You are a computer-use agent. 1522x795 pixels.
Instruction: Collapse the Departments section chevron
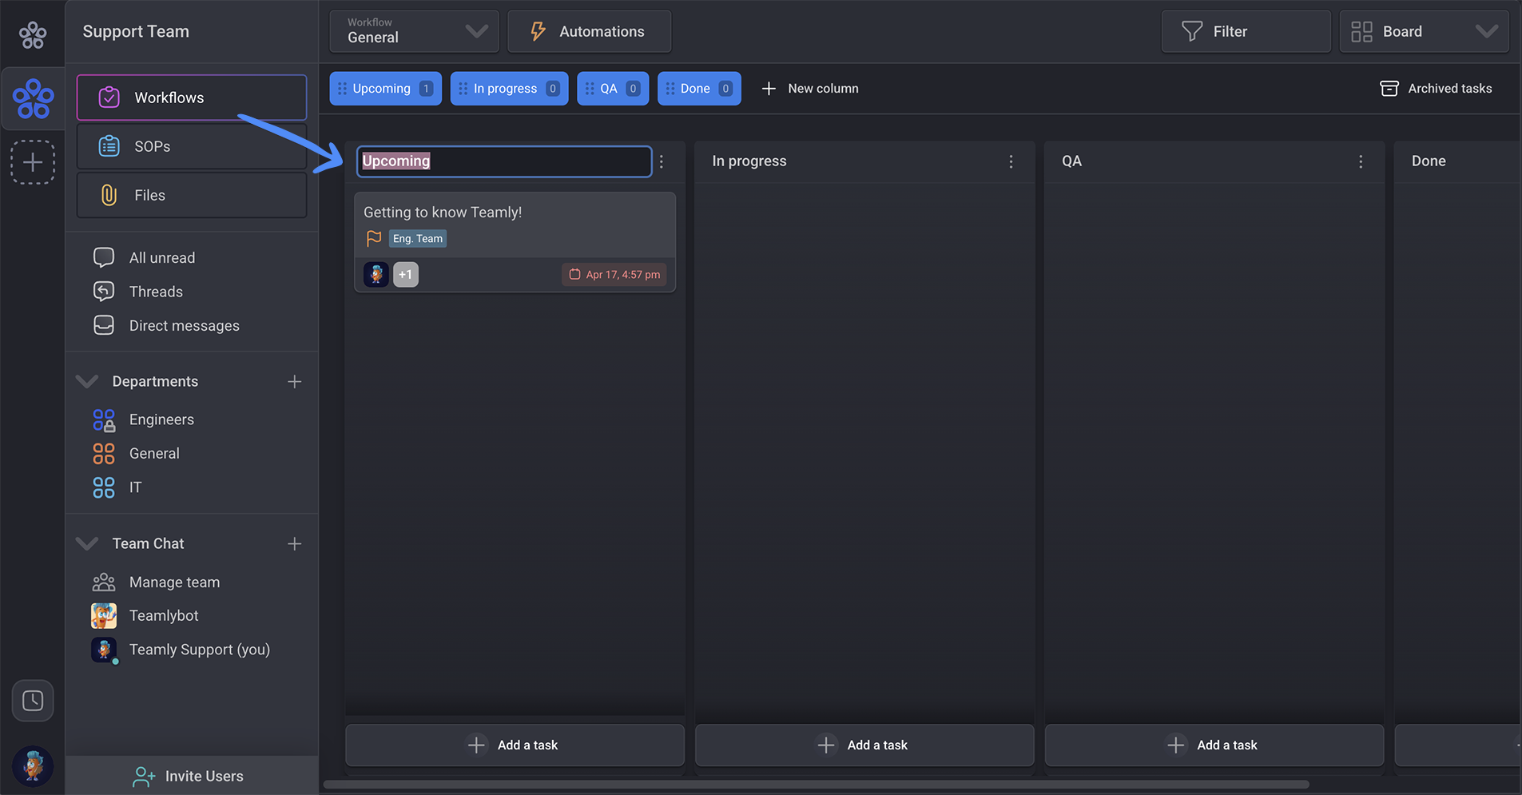tap(87, 381)
